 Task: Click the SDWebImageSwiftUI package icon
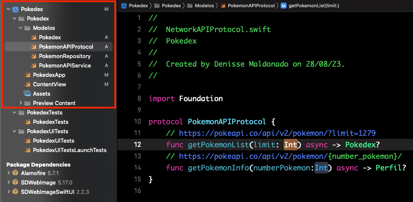15,192
